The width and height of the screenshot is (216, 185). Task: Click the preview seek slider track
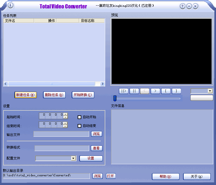pyautogui.click(x=147, y=98)
